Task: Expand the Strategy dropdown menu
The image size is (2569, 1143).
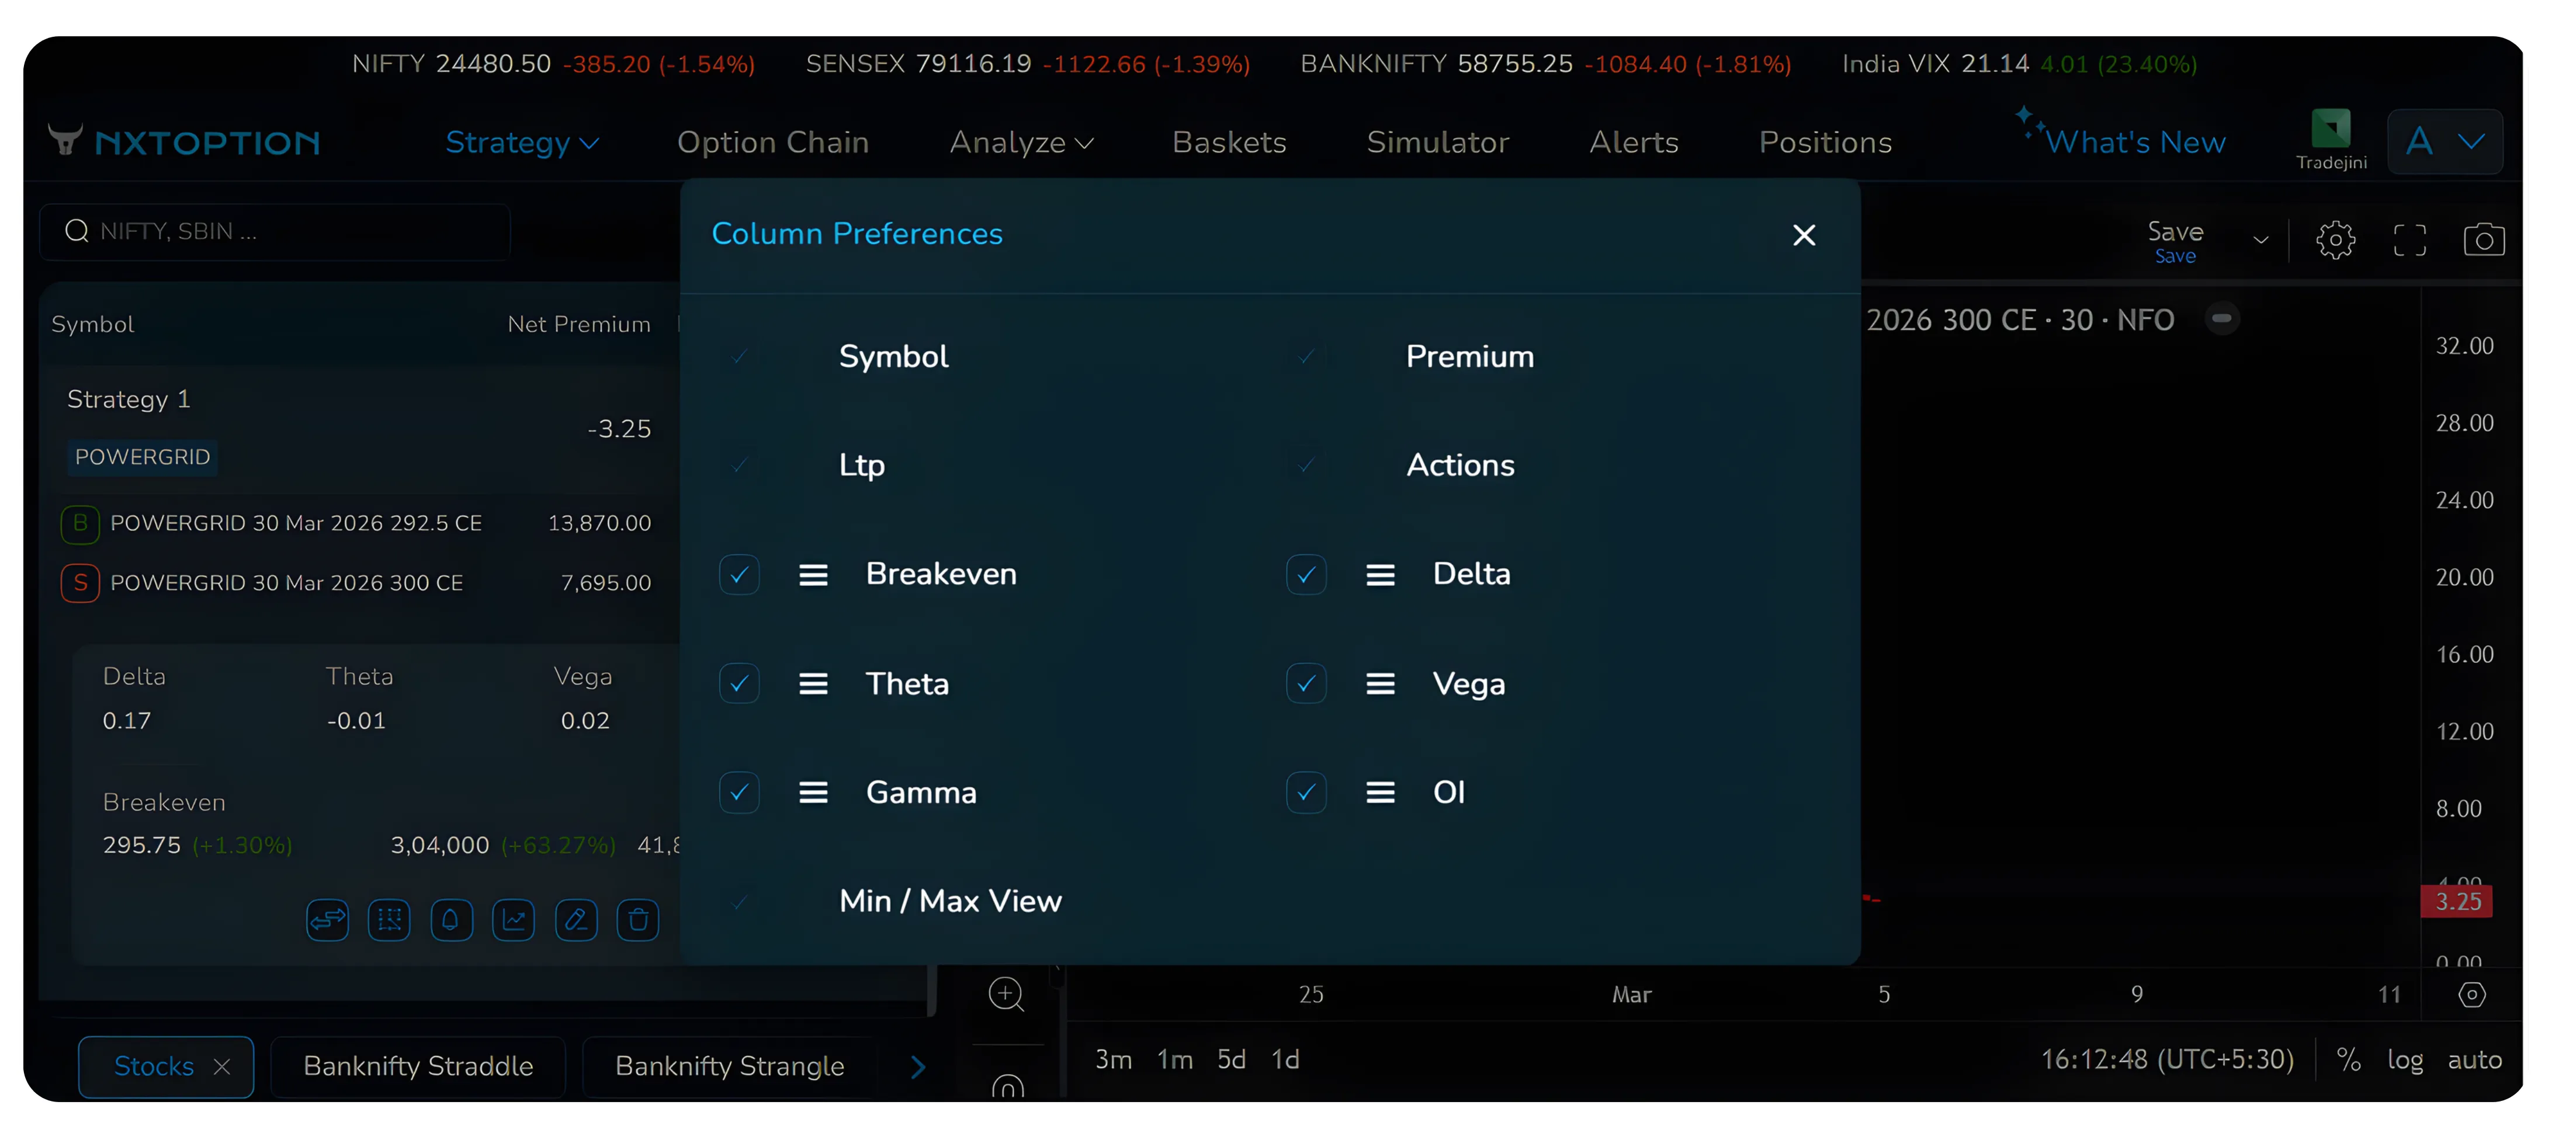Action: tap(522, 141)
